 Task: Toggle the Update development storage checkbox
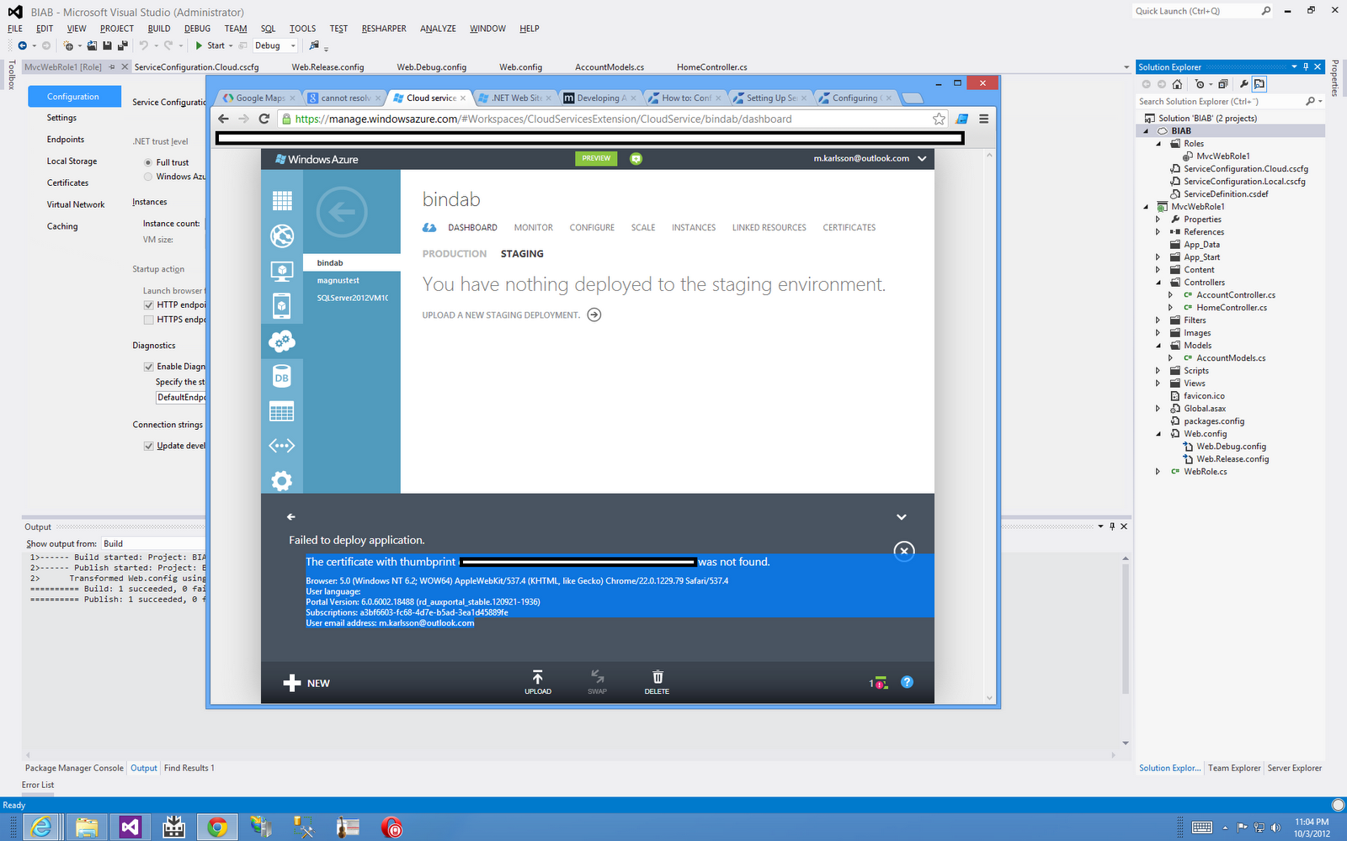pyautogui.click(x=148, y=446)
